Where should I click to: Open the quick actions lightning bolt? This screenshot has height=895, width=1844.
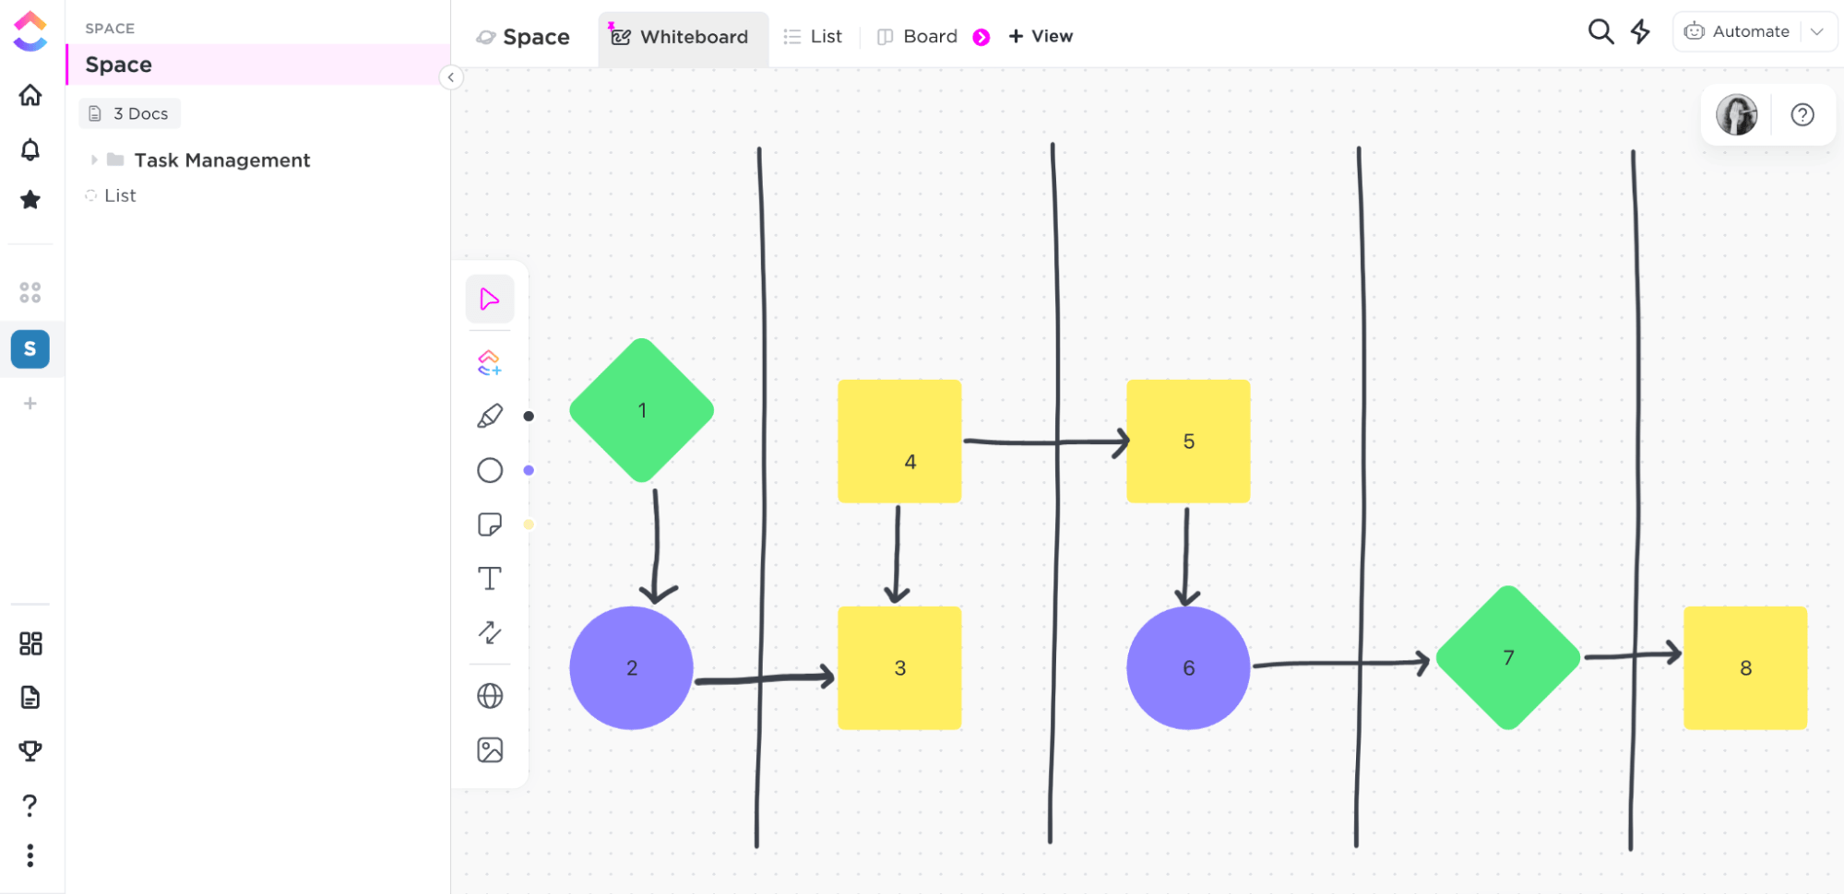1640,31
